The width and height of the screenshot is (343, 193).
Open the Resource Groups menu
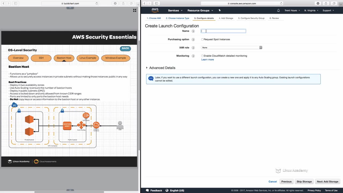coord(200,10)
